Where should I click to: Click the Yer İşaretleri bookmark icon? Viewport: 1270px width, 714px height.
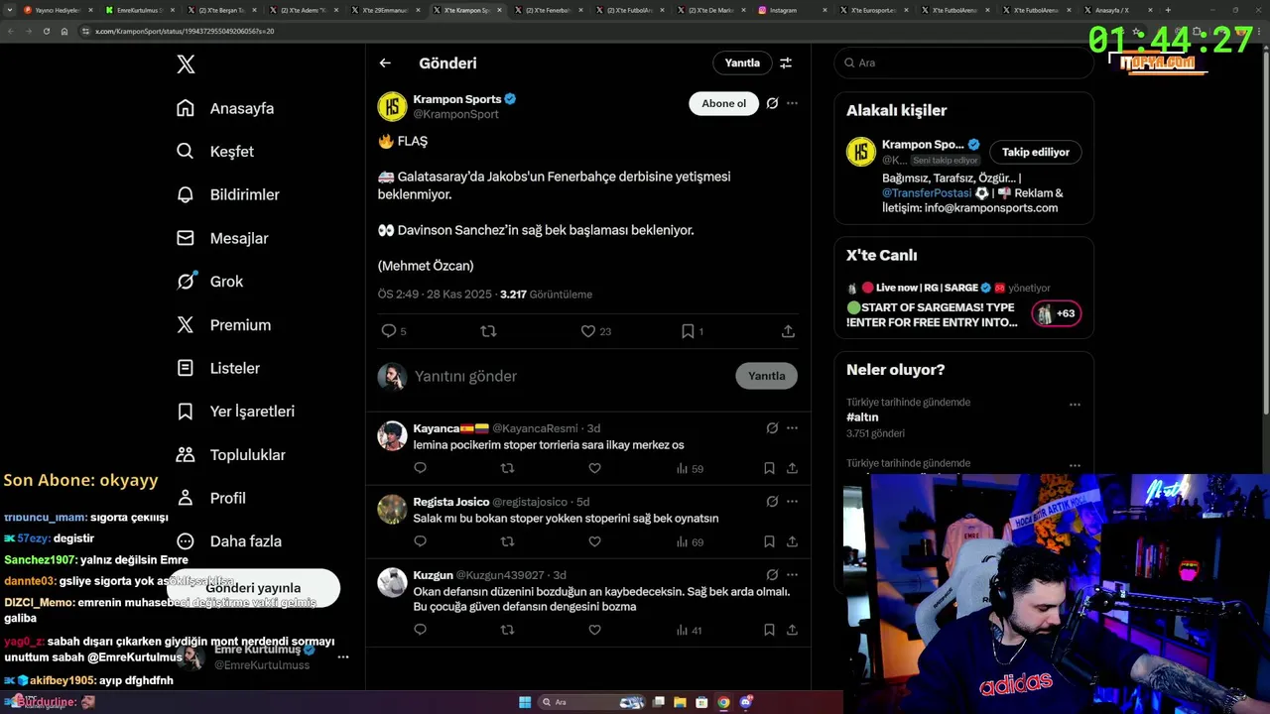pos(186,412)
